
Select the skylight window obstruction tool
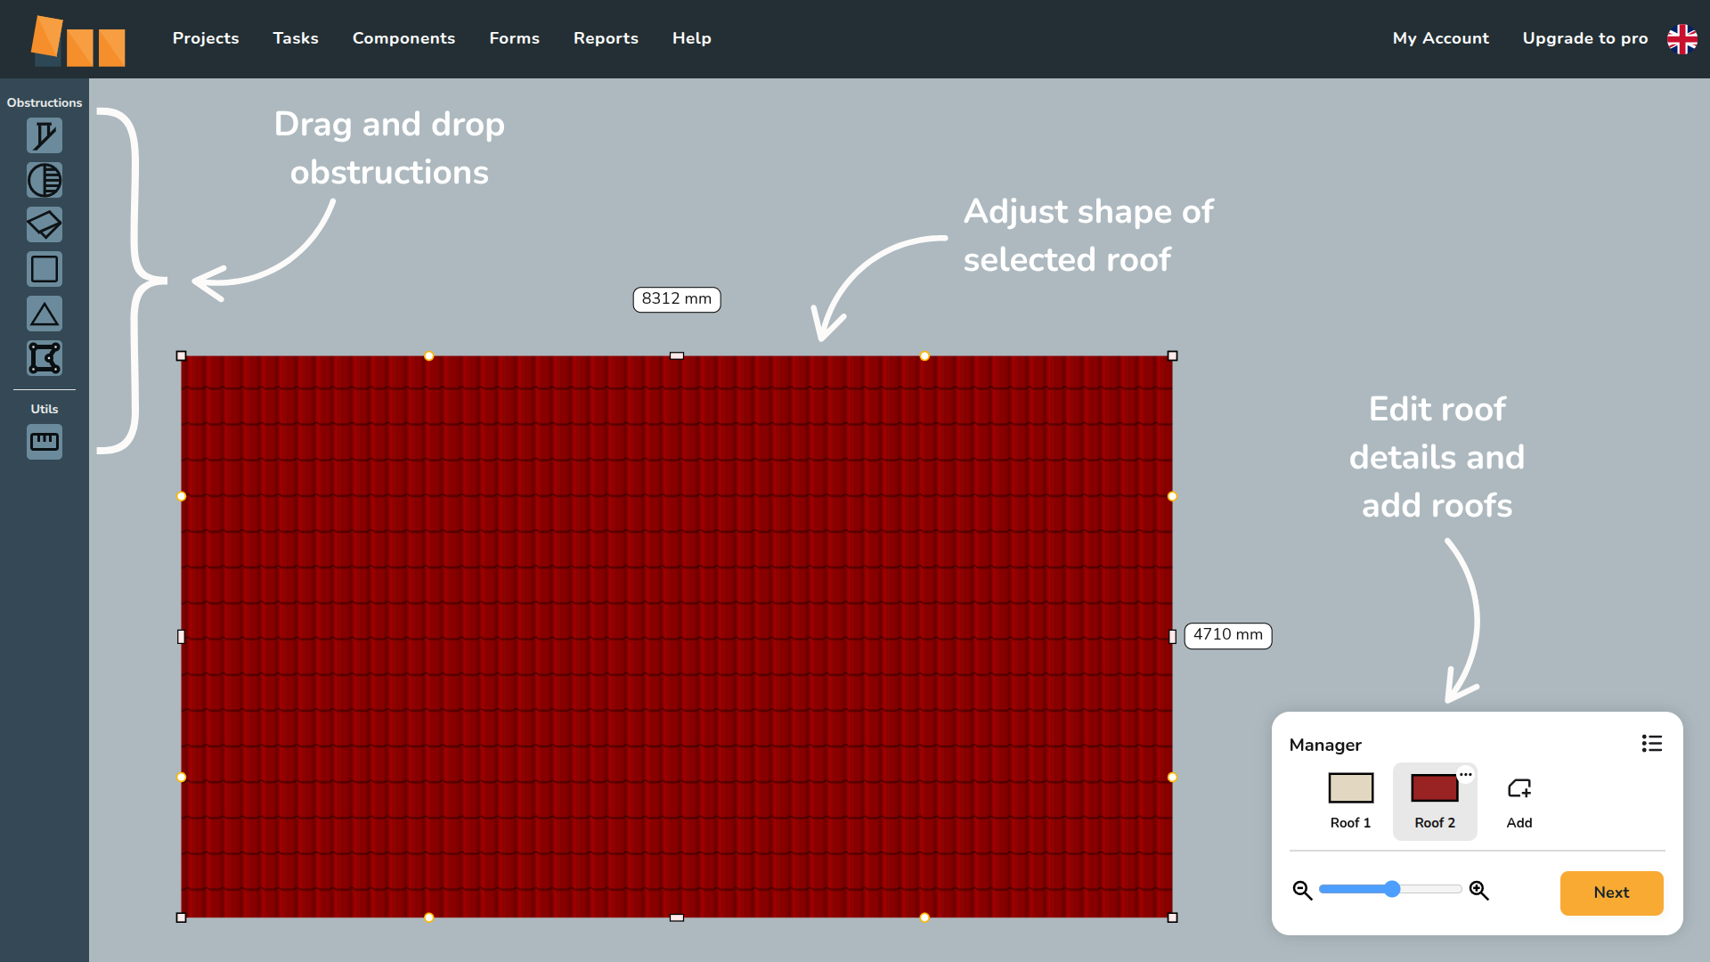(44, 224)
